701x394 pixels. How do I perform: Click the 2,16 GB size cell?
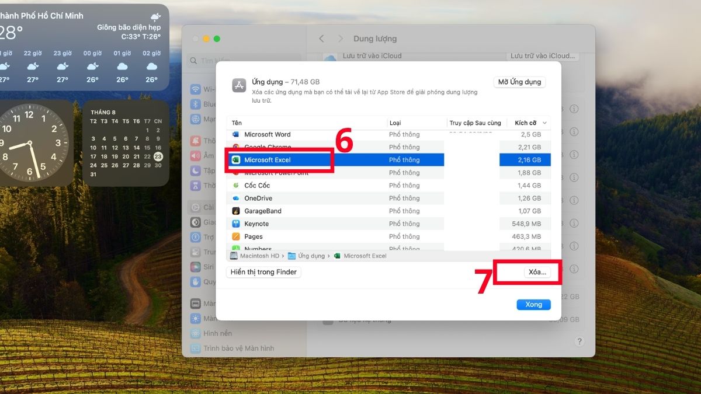click(x=529, y=160)
